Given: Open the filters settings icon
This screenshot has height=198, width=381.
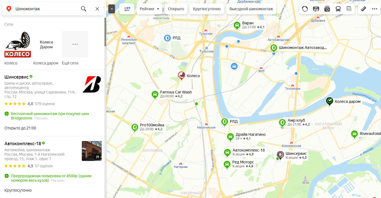Looking at the screenshot, I should tap(127, 9).
